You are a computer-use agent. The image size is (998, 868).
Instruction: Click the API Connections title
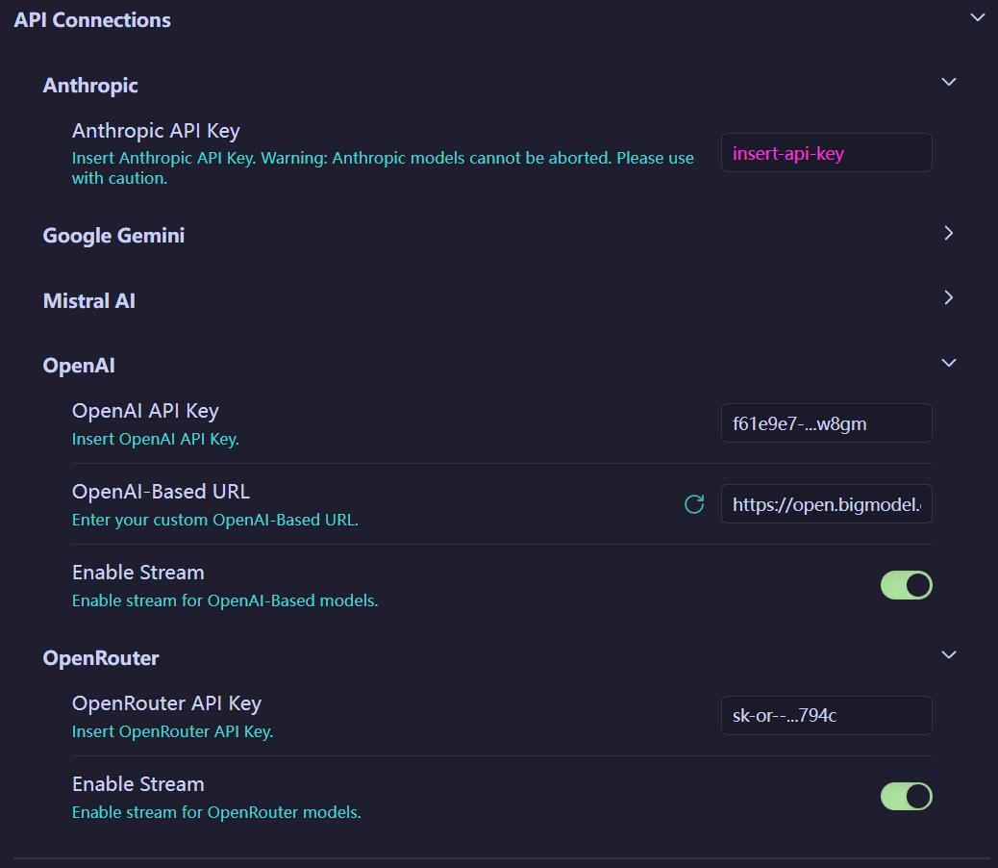(92, 20)
